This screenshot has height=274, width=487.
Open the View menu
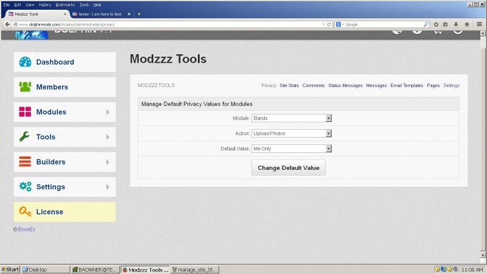click(x=30, y=5)
